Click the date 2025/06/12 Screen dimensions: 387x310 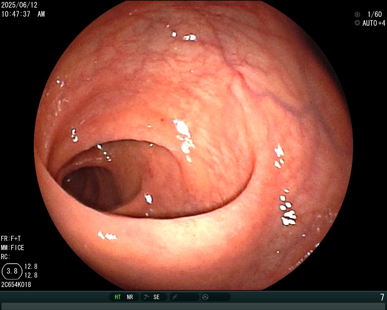(x=19, y=5)
